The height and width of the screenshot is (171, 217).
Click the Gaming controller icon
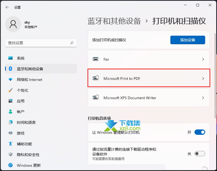[x=10, y=133]
